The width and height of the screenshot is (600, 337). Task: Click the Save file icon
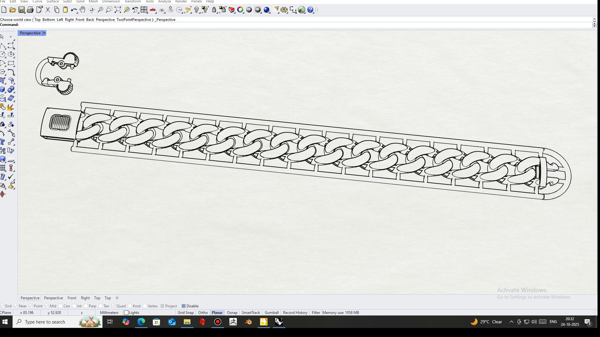point(22,10)
